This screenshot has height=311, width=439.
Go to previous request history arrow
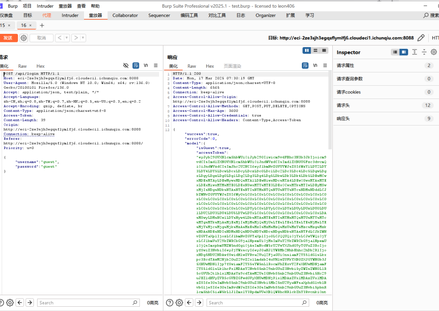(x=60, y=38)
